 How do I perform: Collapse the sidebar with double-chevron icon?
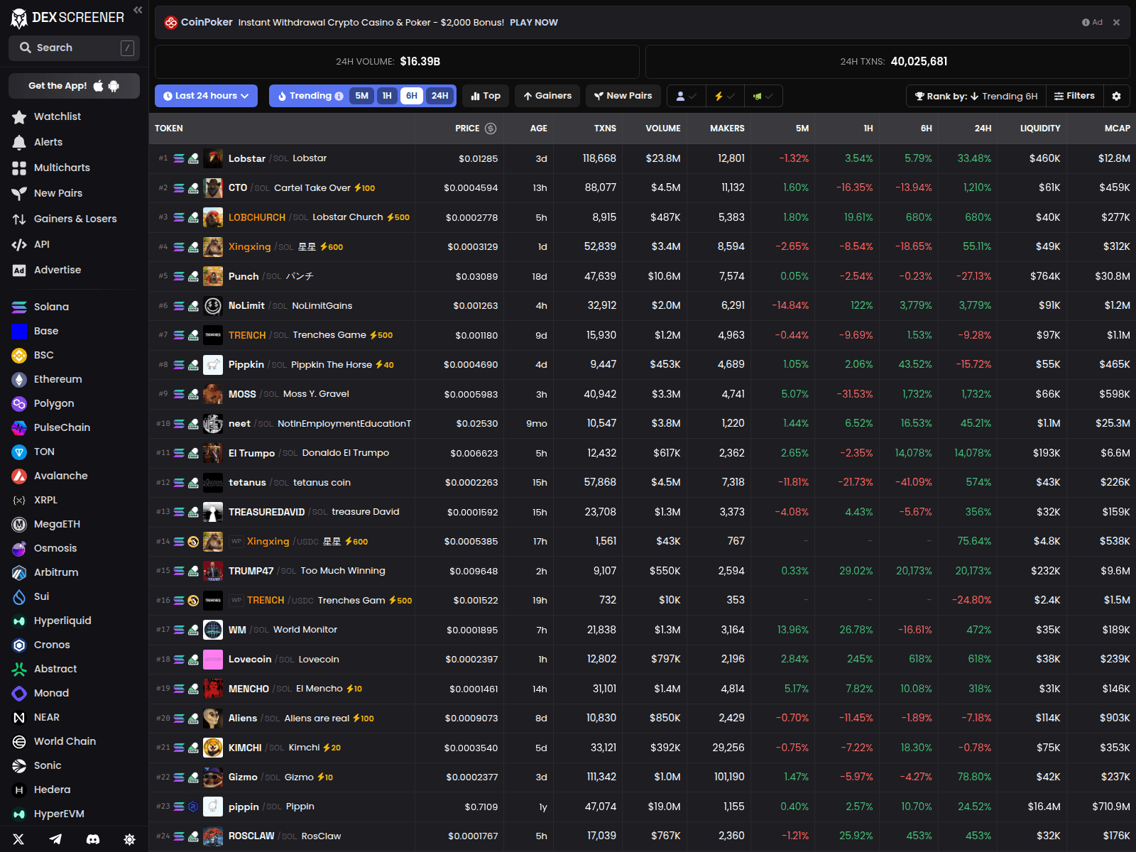pyautogui.click(x=138, y=10)
